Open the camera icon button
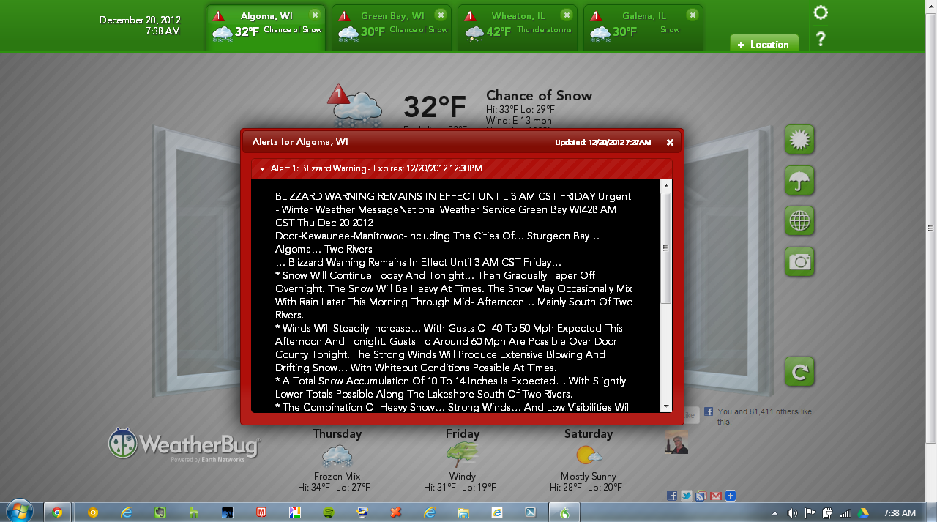 click(x=799, y=261)
